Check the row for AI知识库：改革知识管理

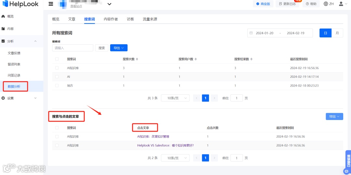pos(57,137)
